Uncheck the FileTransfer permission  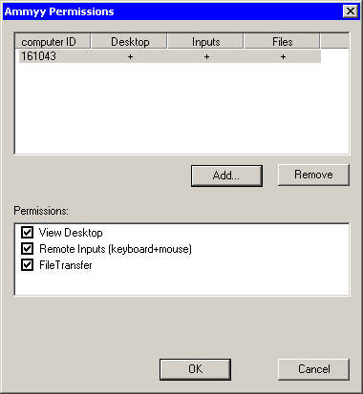click(27, 265)
